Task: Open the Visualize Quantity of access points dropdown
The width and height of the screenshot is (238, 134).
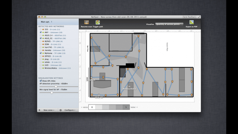Action: [169, 24]
